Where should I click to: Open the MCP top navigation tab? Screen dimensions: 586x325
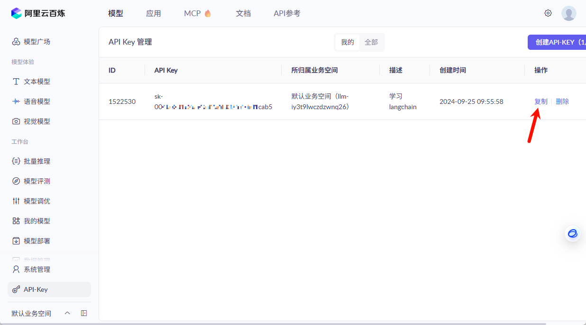click(198, 13)
